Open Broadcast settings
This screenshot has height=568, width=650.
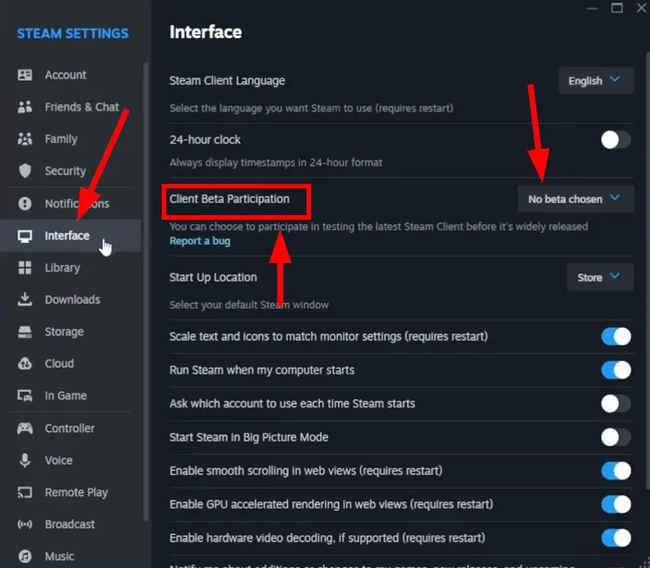[70, 525]
